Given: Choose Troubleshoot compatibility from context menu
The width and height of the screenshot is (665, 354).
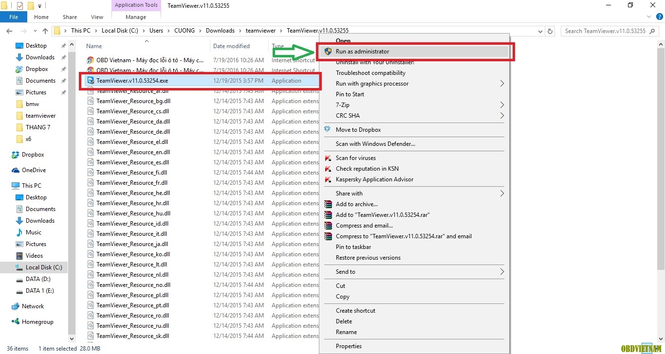Looking at the screenshot, I should (370, 73).
